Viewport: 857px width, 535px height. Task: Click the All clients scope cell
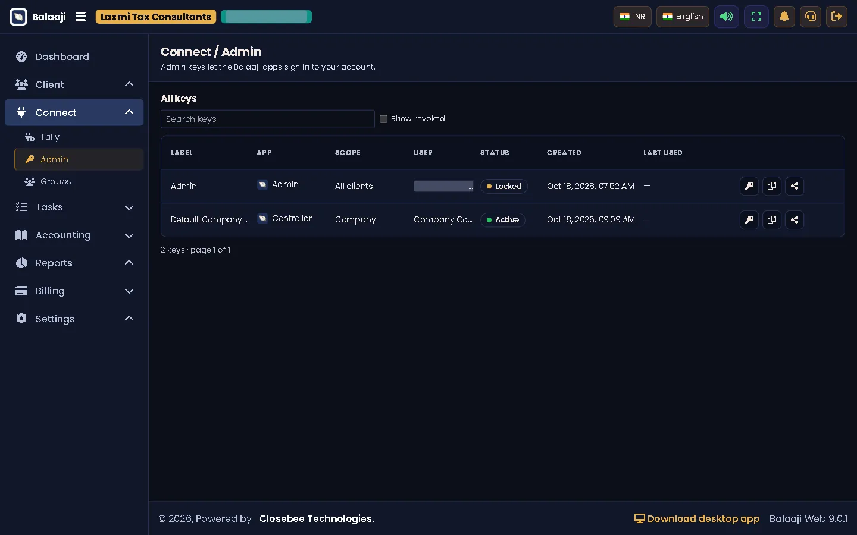pos(354,186)
